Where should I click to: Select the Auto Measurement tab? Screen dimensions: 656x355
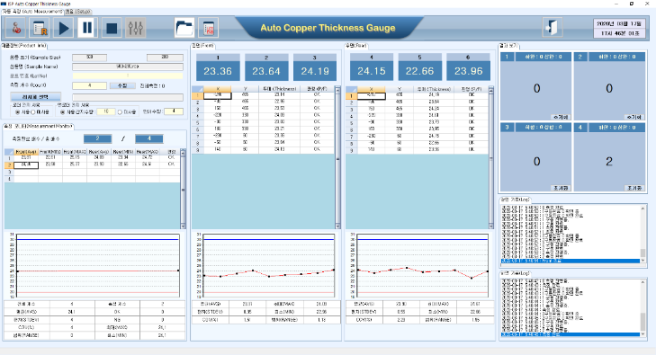pos(32,12)
